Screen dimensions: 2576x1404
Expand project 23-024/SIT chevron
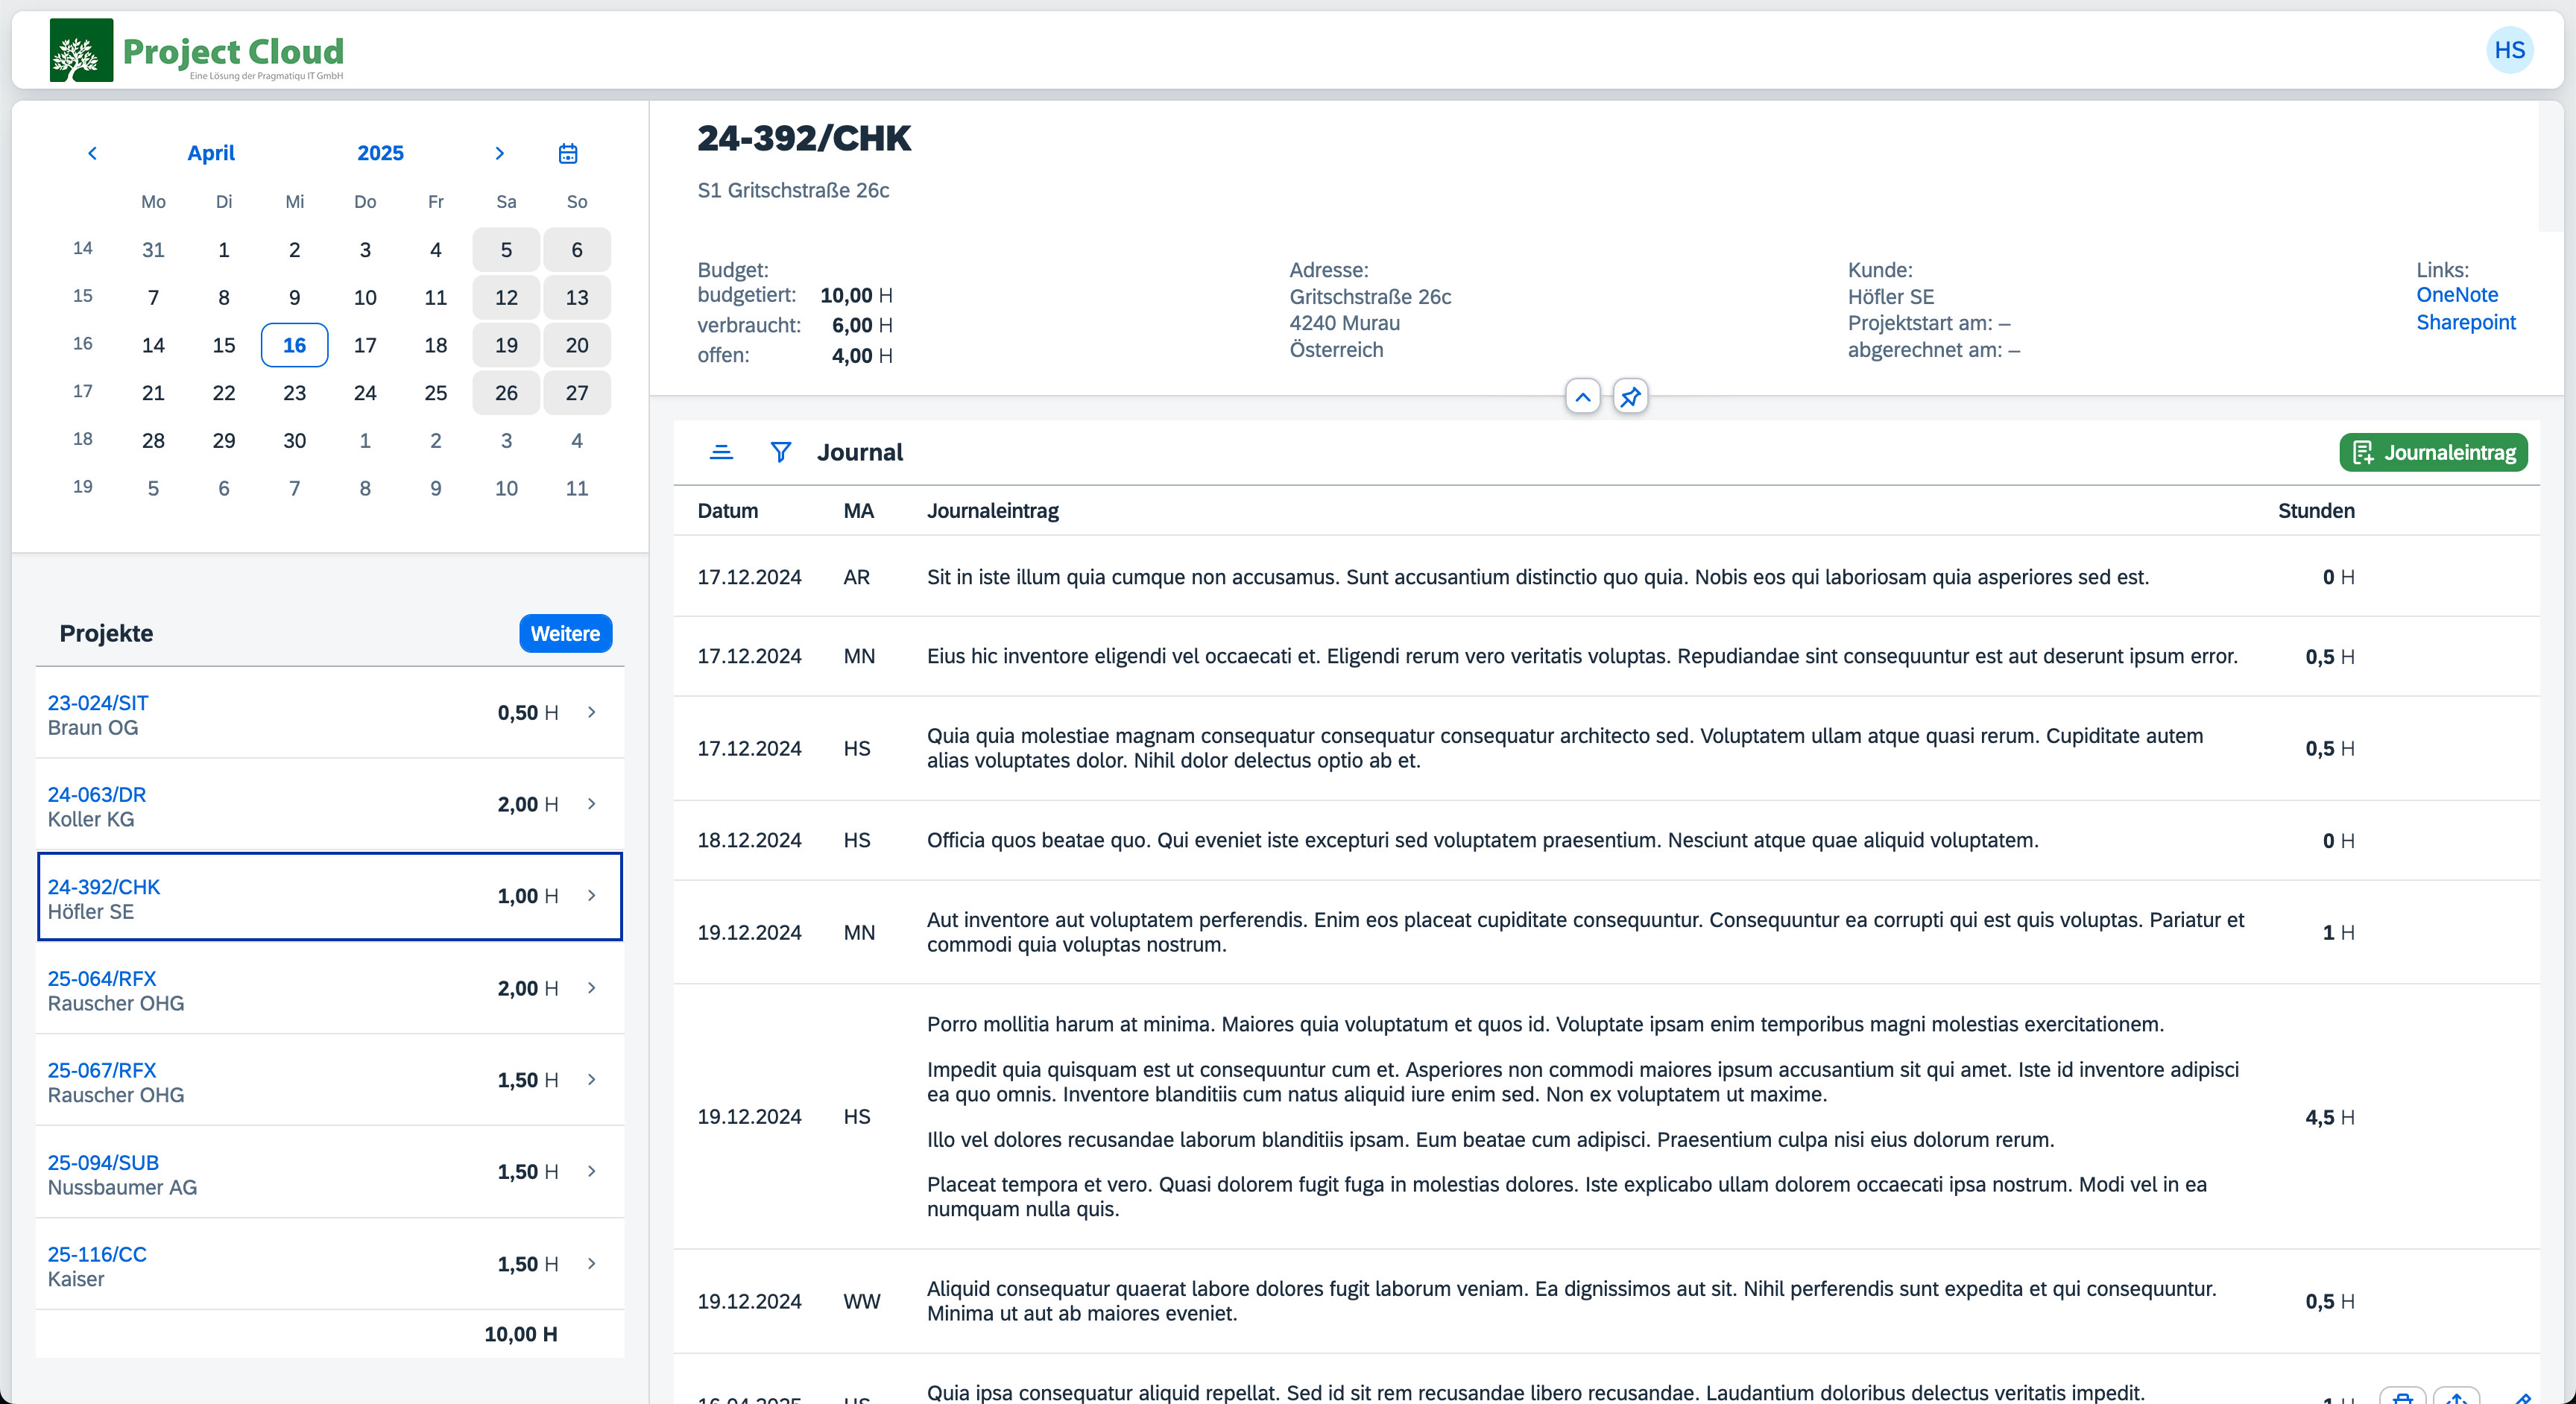pyautogui.click(x=592, y=712)
